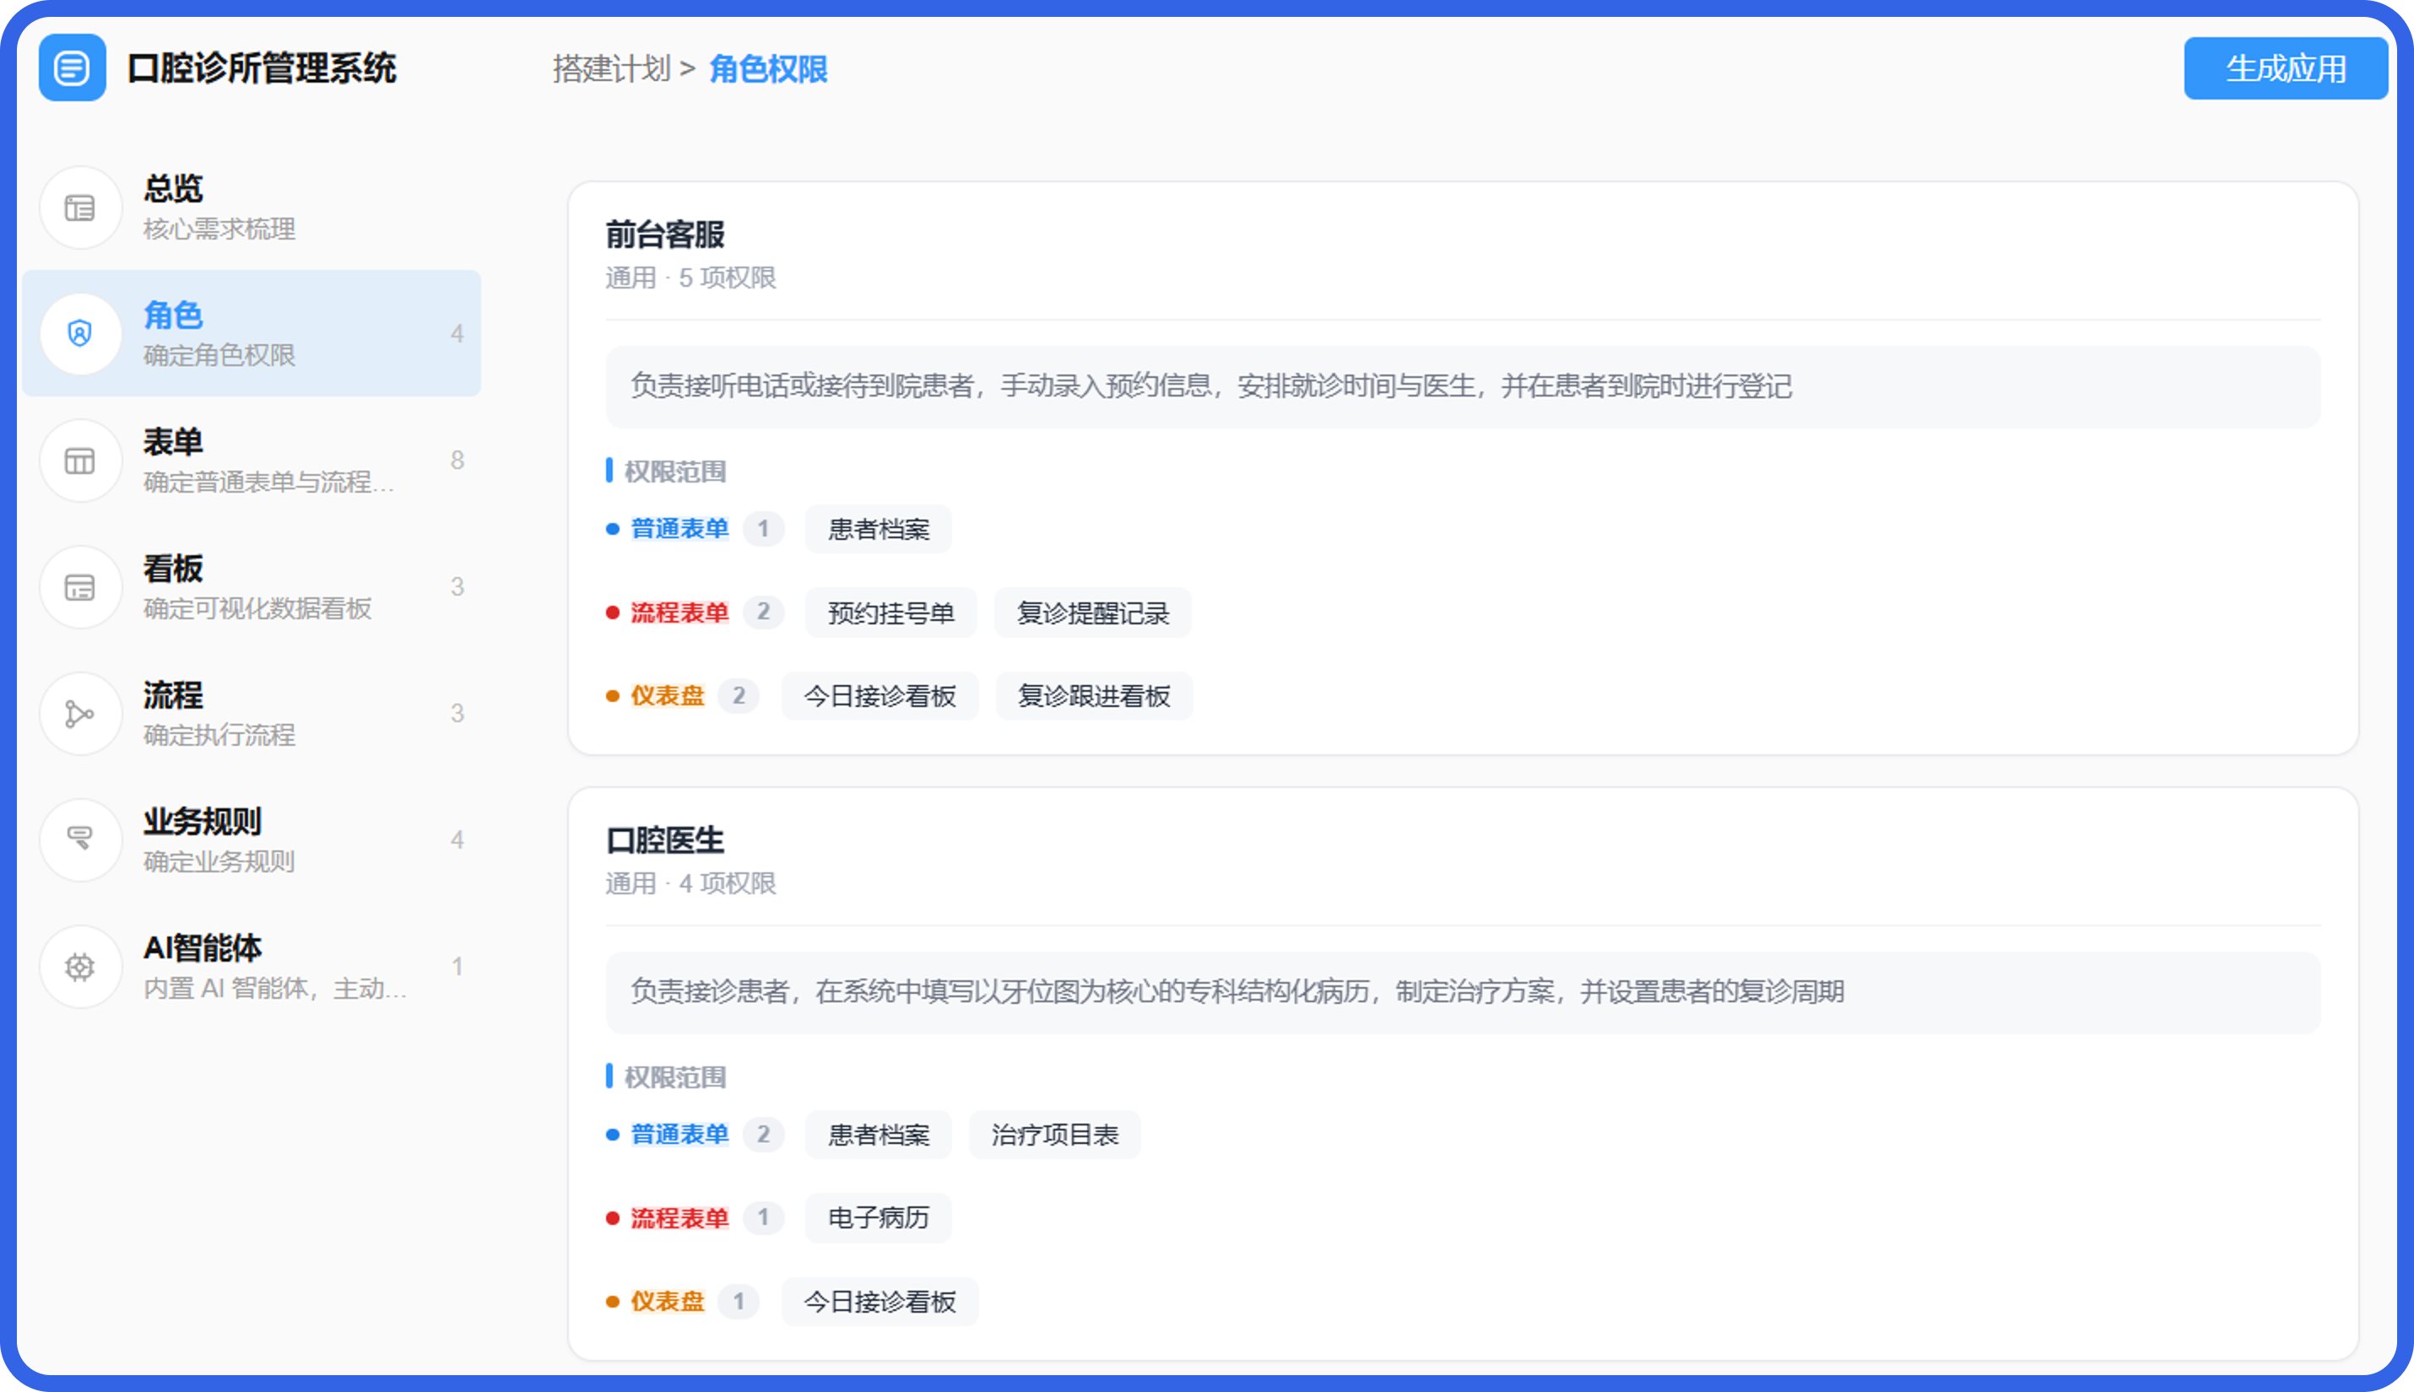Click the 业务规则 rules icon in sidebar
The image size is (2414, 1392).
[80, 840]
